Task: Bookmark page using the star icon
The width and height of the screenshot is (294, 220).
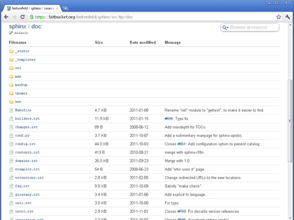Action: click(x=278, y=17)
